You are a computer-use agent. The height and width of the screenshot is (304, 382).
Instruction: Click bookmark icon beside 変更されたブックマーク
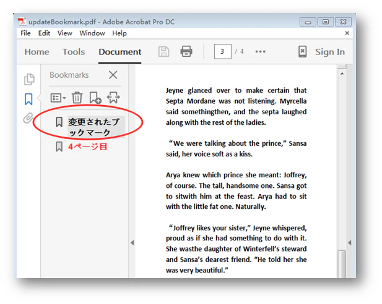59,122
